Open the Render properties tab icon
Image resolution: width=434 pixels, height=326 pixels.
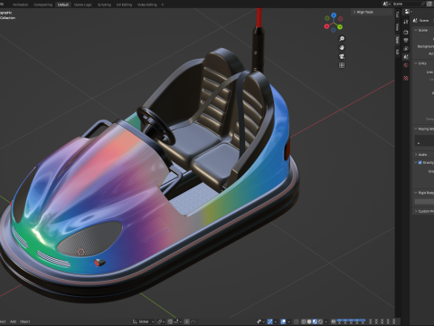[406, 32]
